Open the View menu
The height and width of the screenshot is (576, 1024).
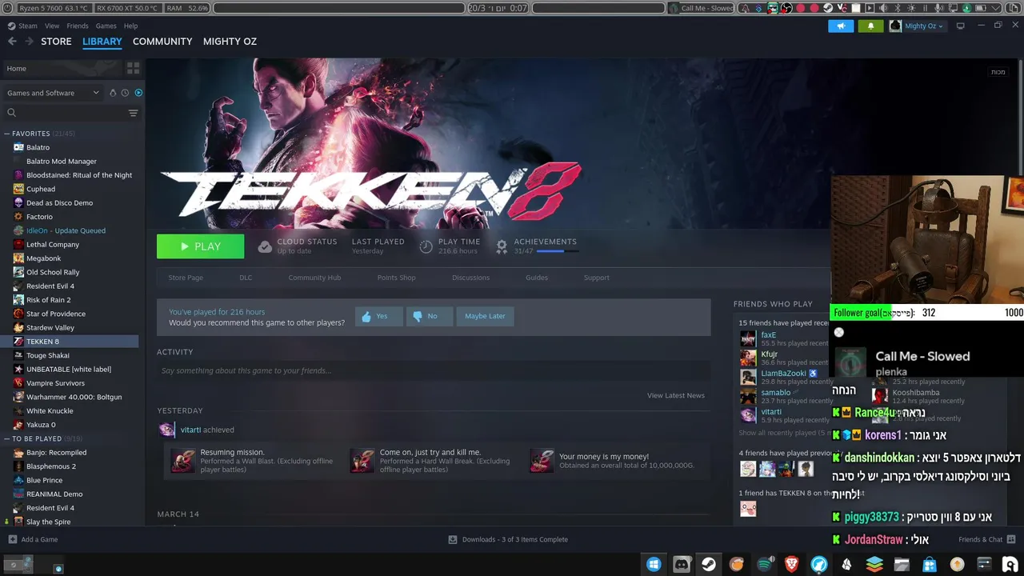tap(52, 26)
